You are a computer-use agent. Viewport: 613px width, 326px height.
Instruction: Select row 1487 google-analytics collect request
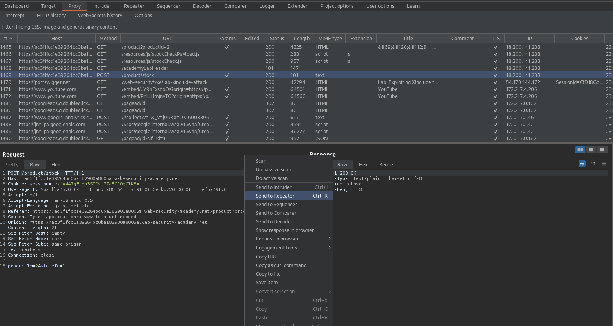(306, 117)
